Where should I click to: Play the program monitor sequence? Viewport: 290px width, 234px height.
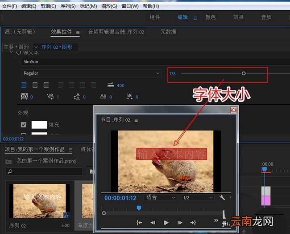point(166,222)
